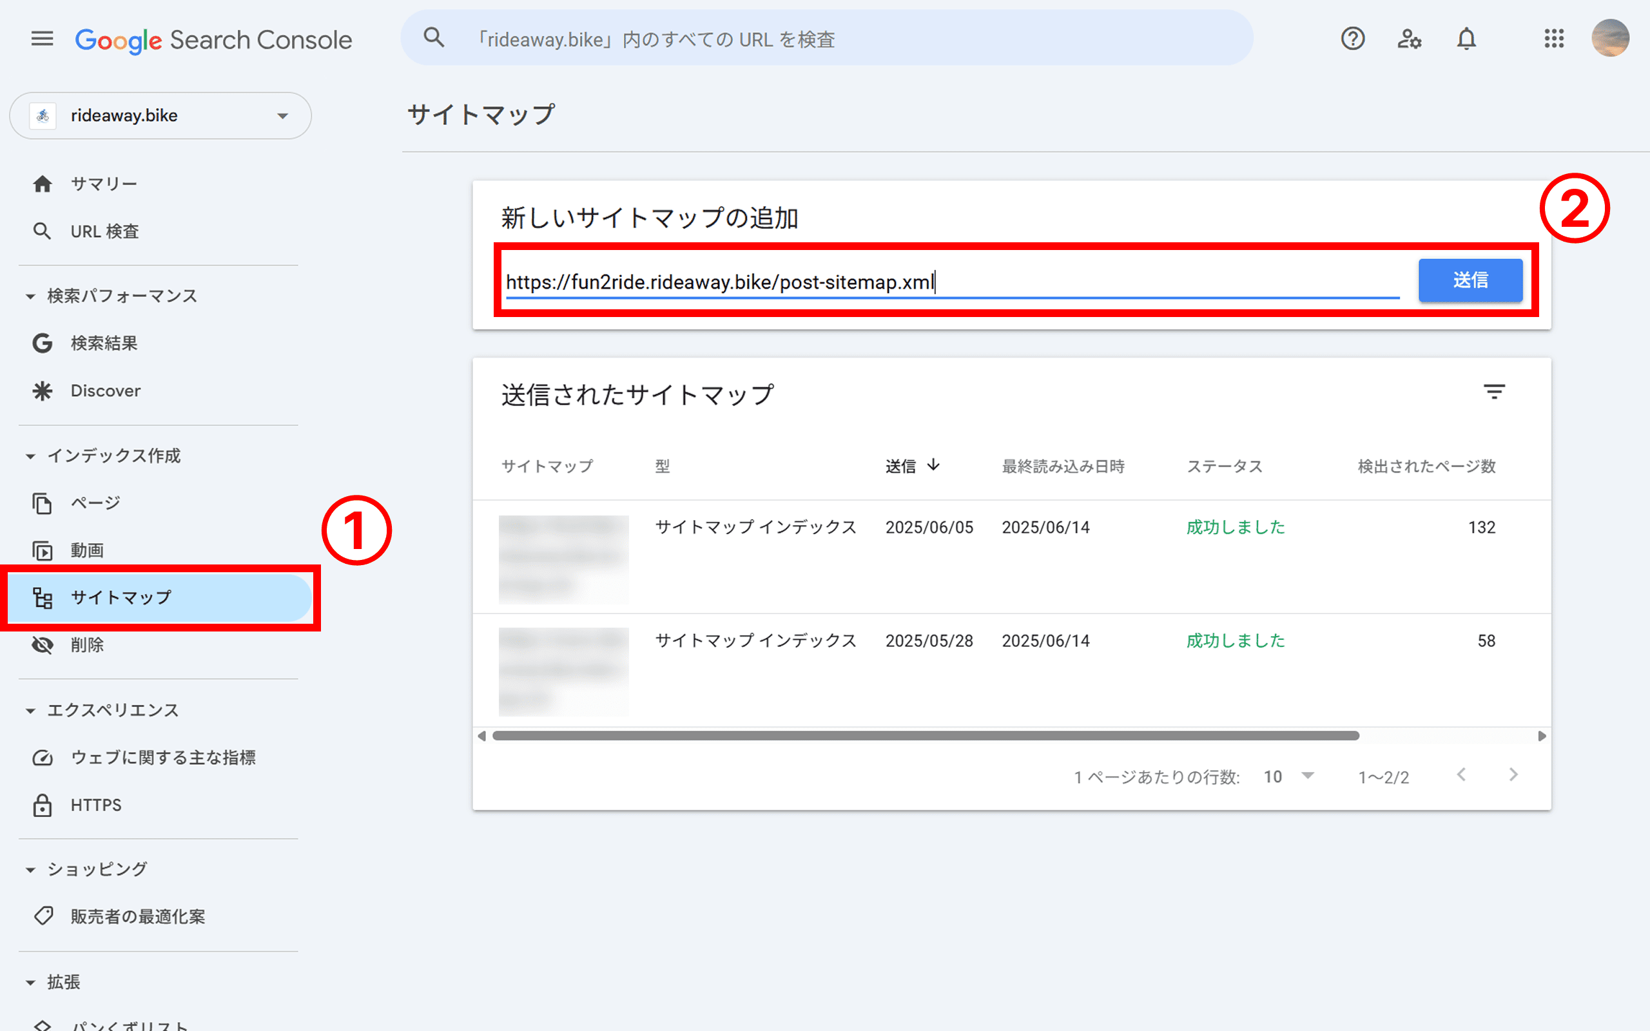Viewport: 1650px width, 1031px height.
Task: Go to the previous page of results
Action: (x=1461, y=775)
